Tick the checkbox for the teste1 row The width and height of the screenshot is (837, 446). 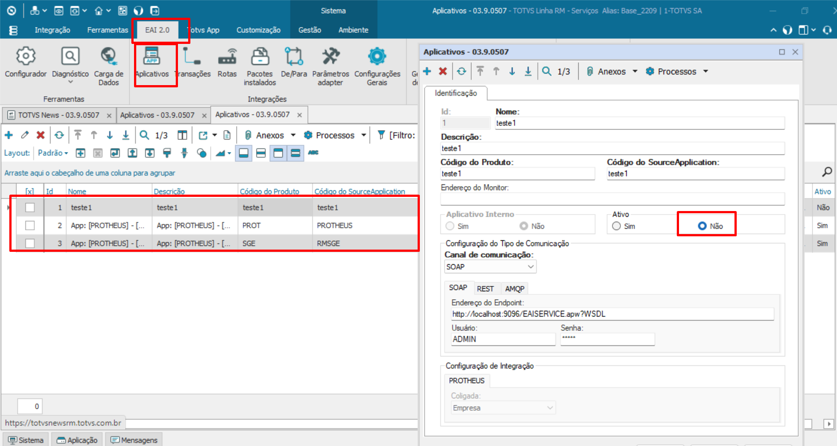click(x=30, y=207)
